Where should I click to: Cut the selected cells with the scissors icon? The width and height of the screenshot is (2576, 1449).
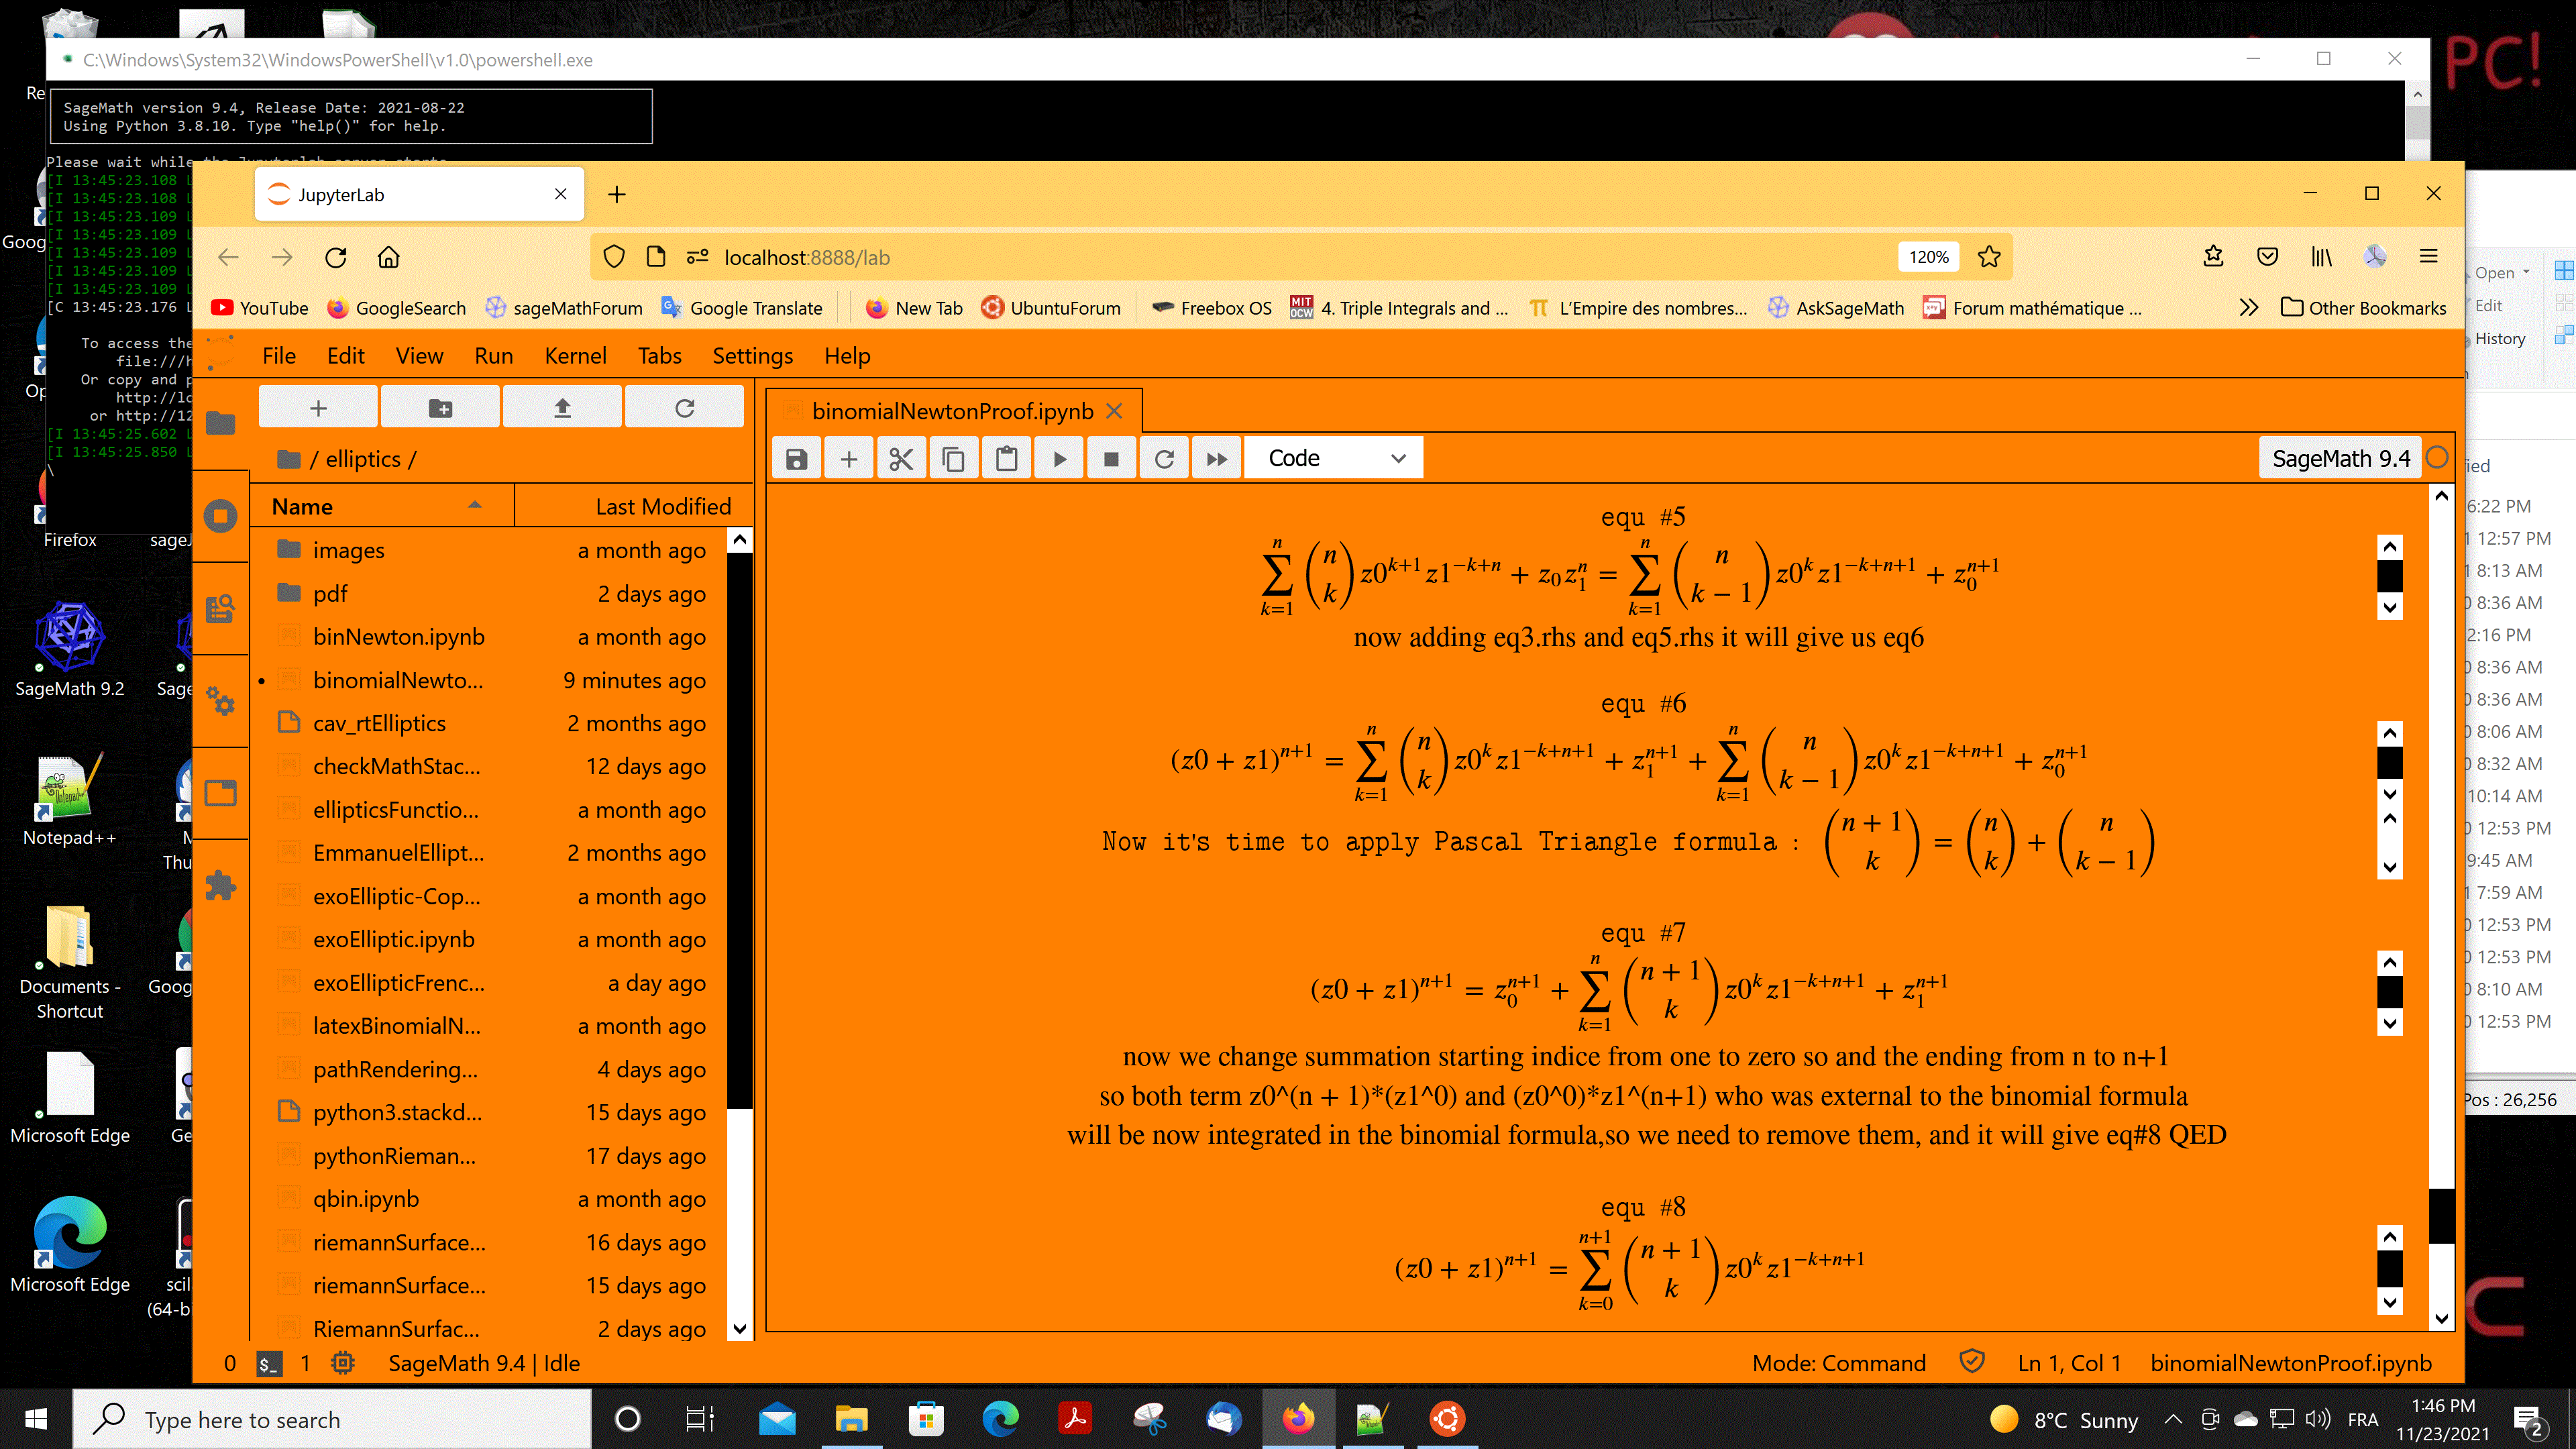(x=901, y=457)
